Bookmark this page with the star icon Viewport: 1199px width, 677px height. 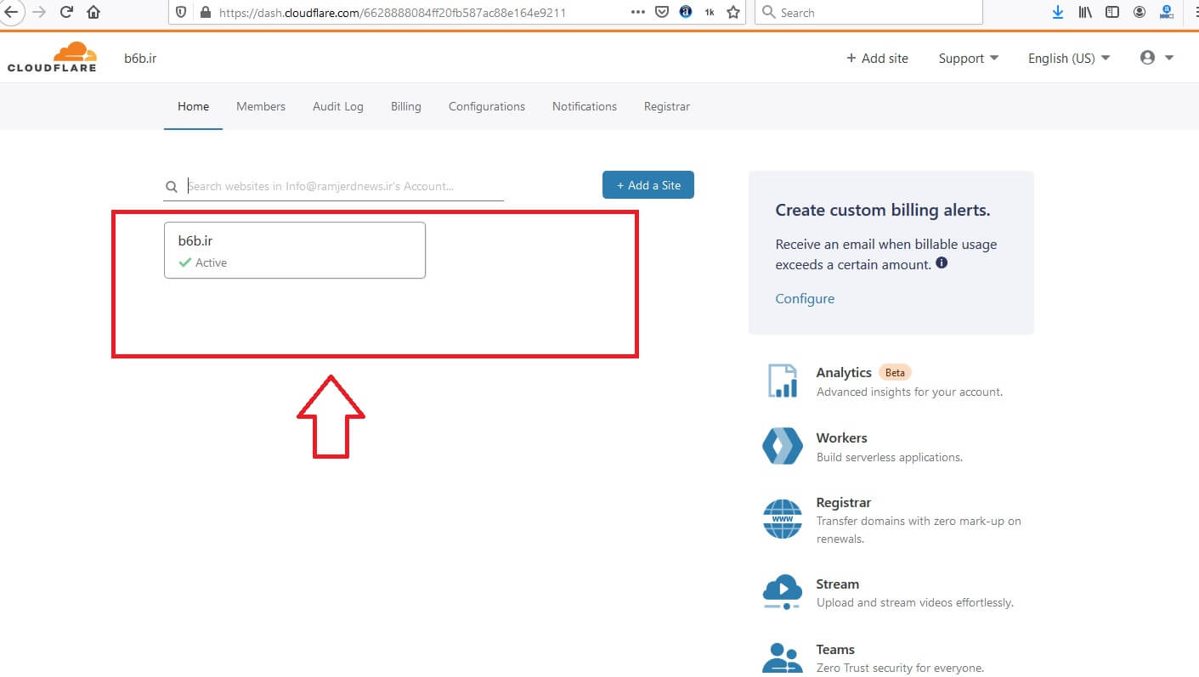(x=733, y=13)
